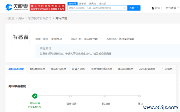The image size is (180, 112).
Task: Click the 商标申请进度 section heading
Action: pyautogui.click(x=17, y=86)
